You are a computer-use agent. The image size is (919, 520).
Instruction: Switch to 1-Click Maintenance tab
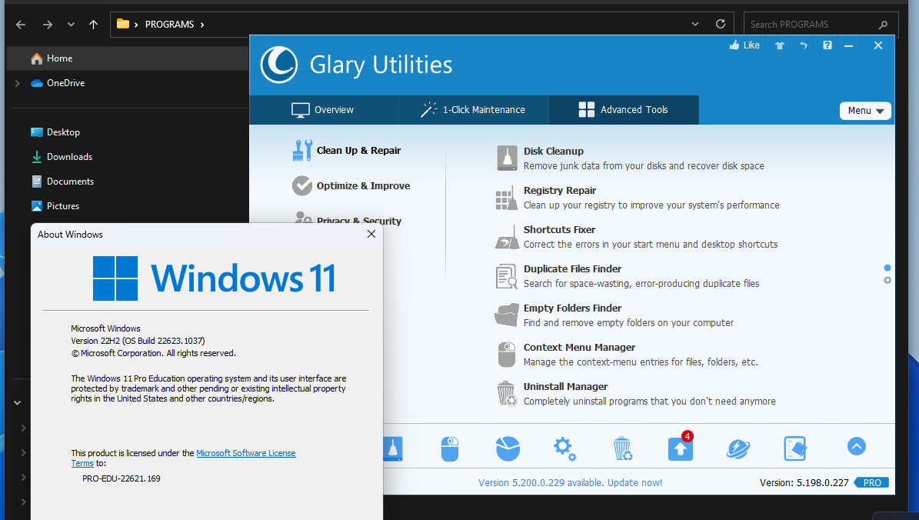tap(474, 110)
